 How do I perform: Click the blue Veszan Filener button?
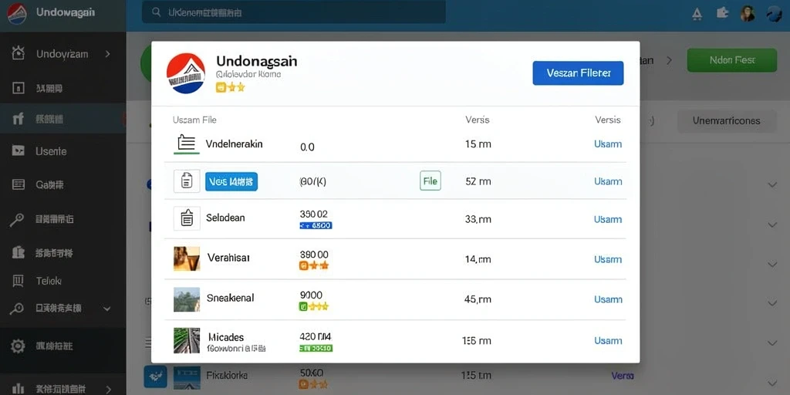pos(578,73)
